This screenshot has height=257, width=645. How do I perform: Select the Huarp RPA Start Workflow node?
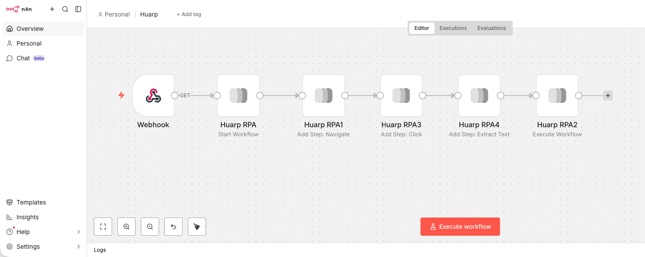pos(238,96)
